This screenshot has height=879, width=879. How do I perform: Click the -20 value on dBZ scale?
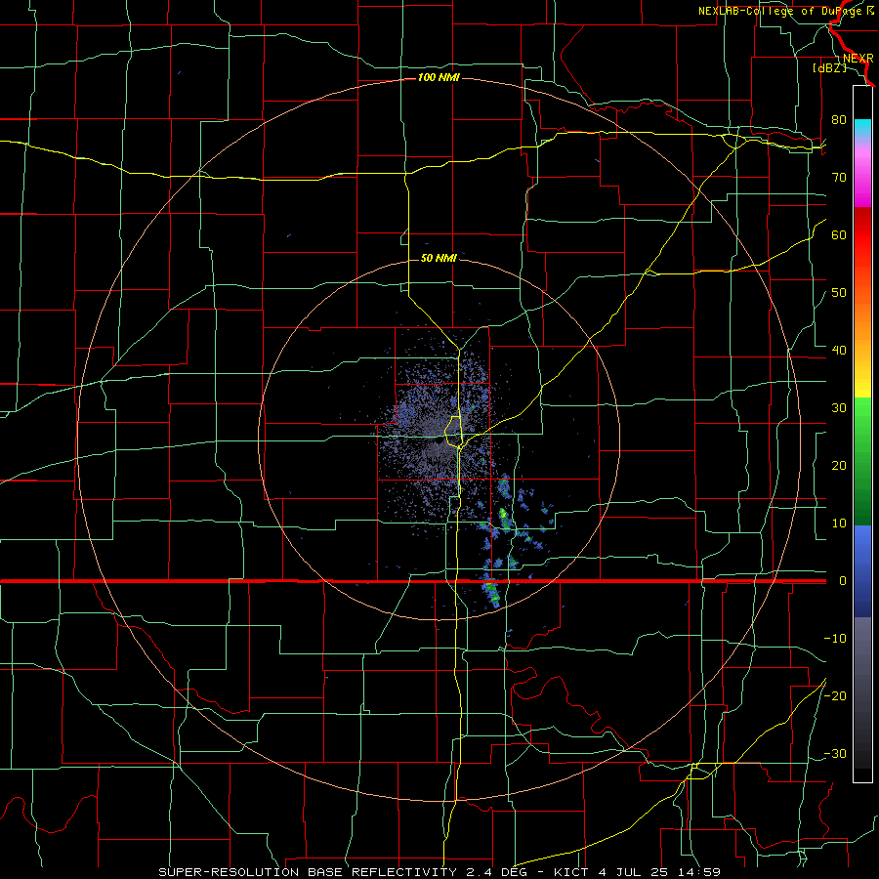pos(835,696)
